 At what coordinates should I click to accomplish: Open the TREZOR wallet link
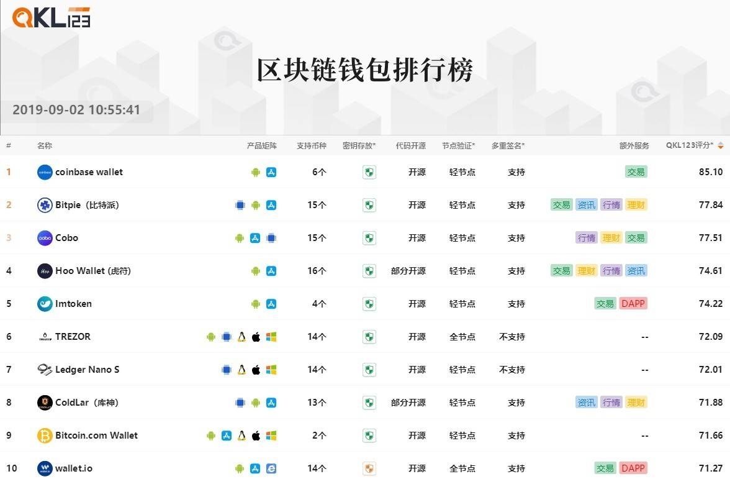click(x=73, y=337)
